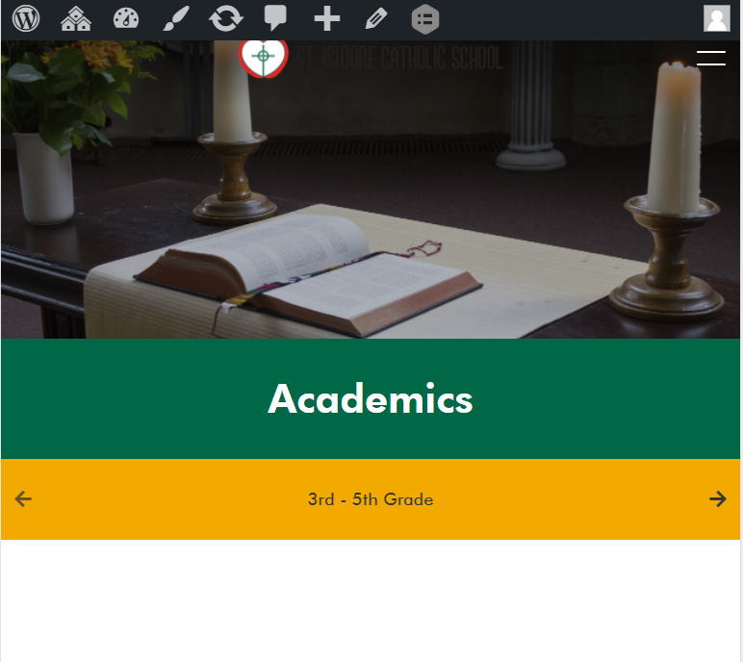
Task: Open the user profile avatar
Action: (x=716, y=19)
